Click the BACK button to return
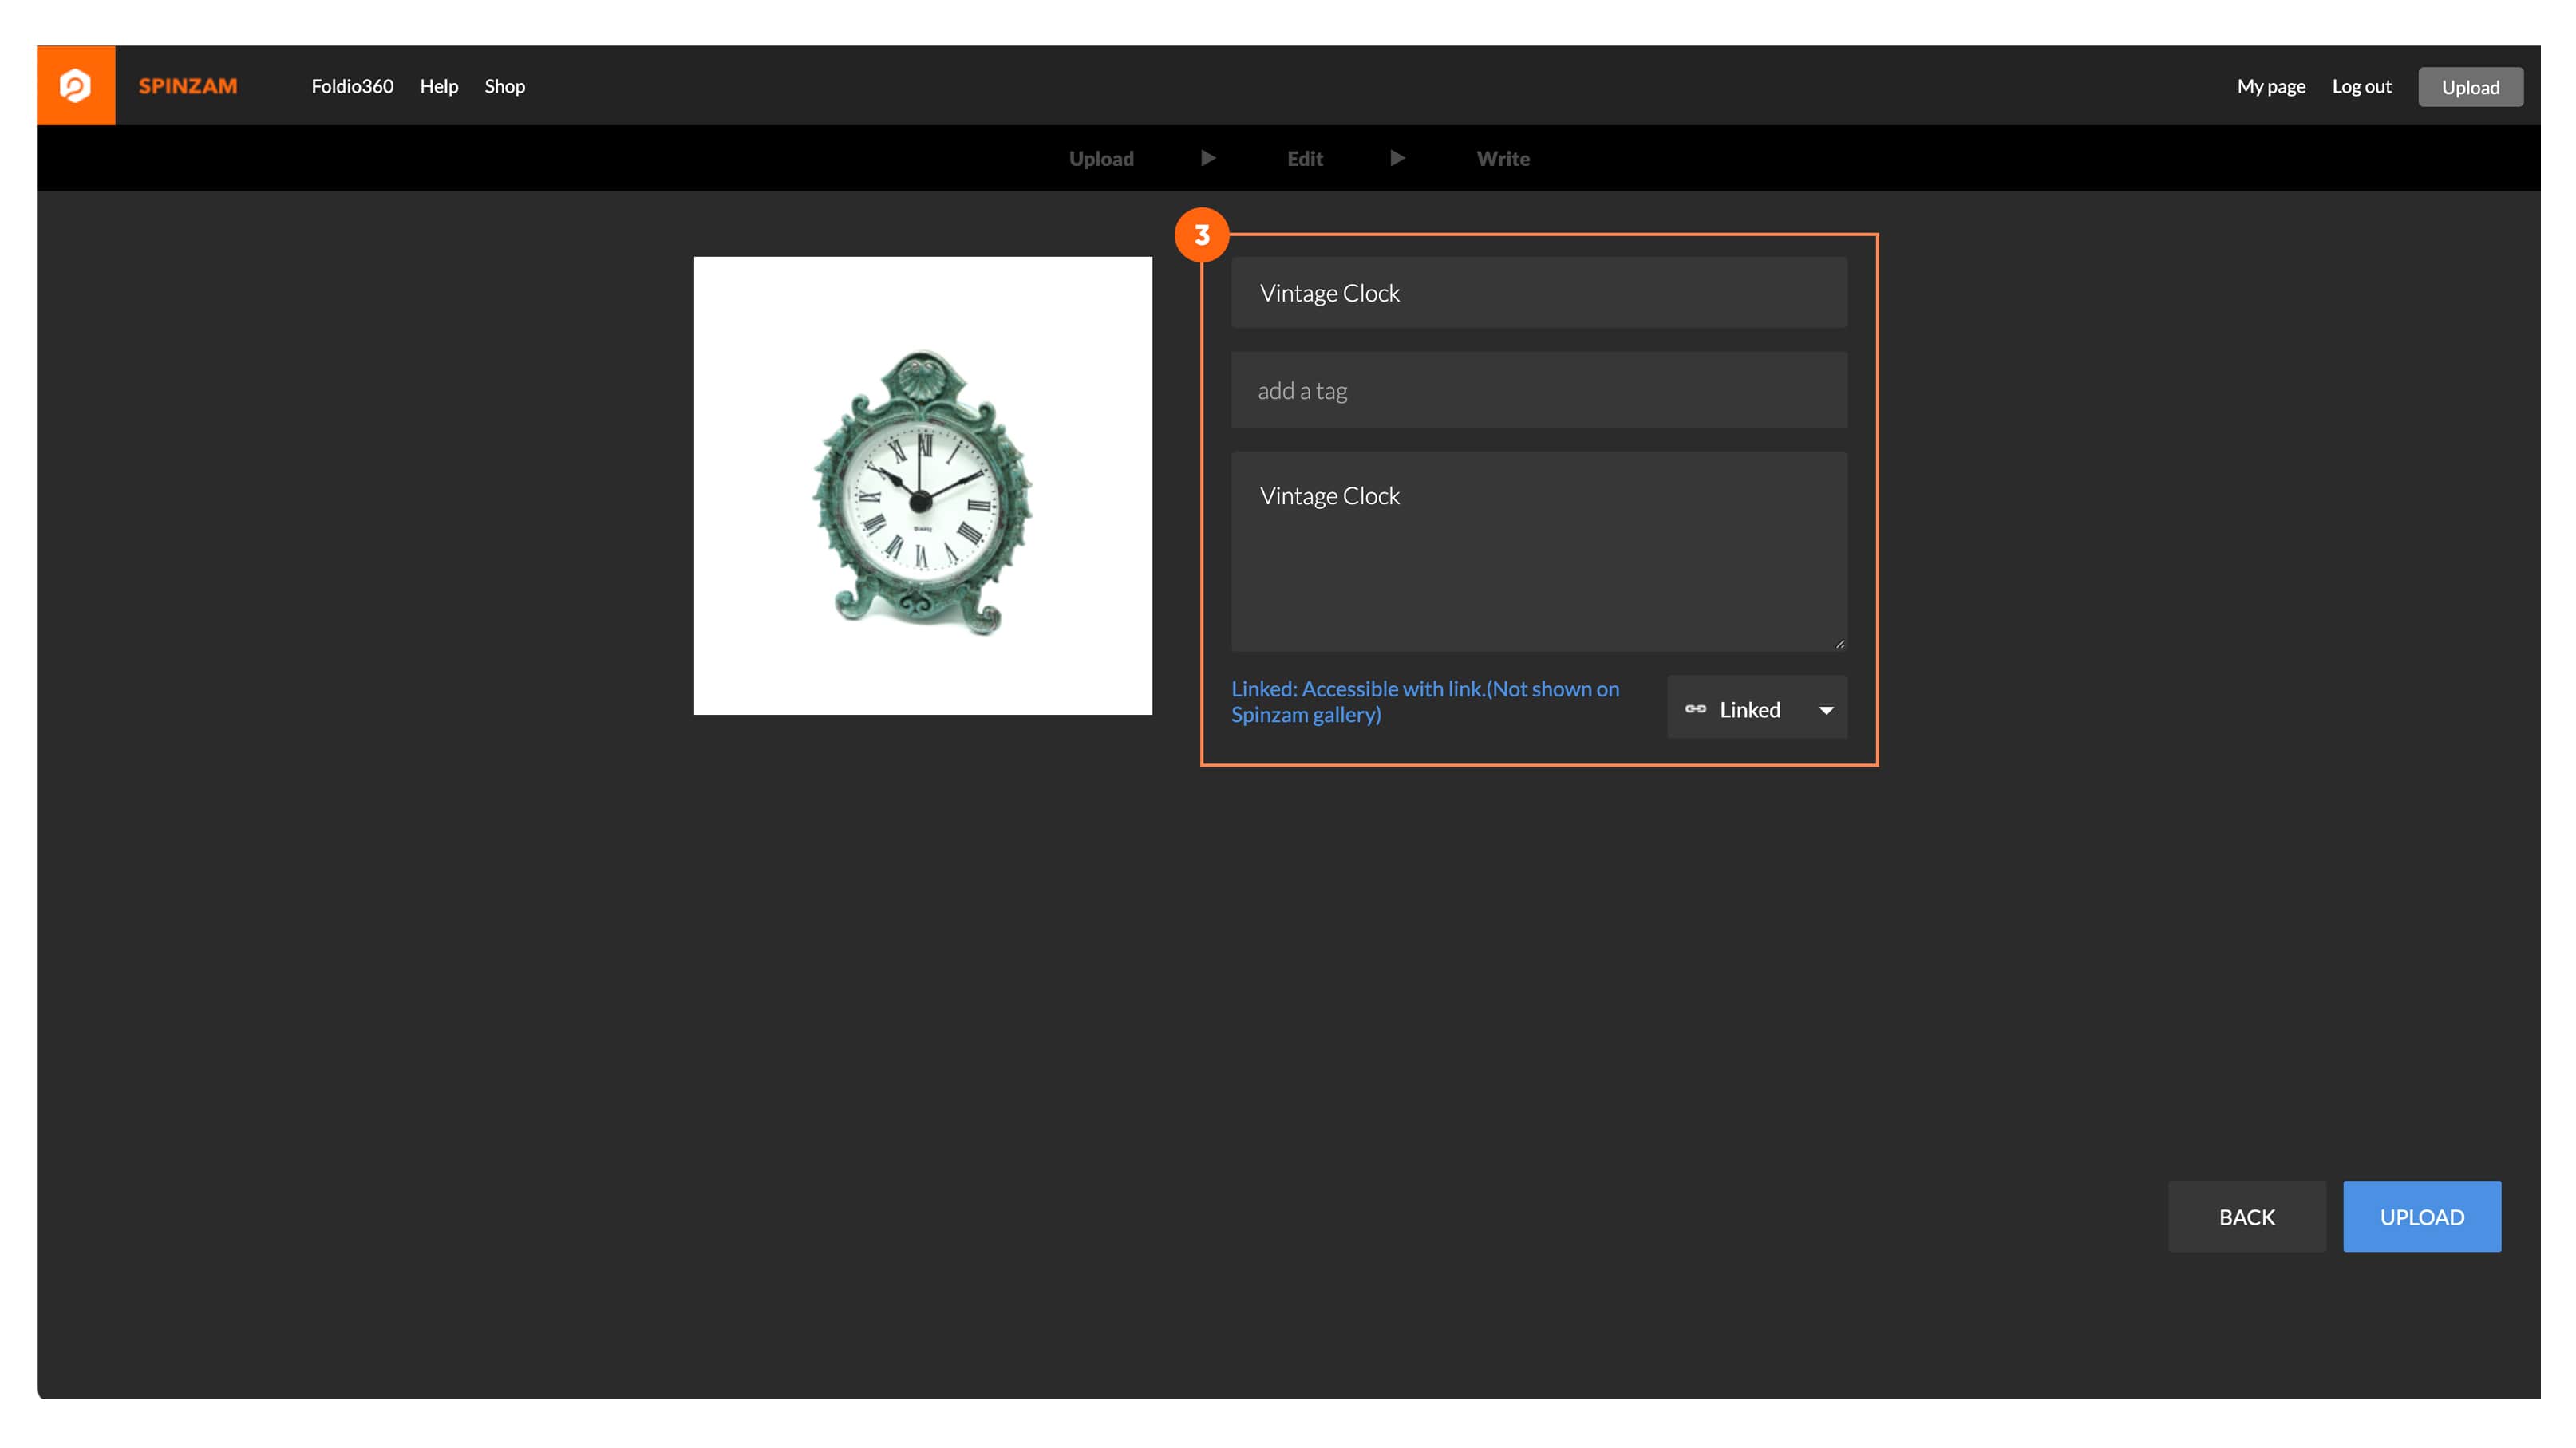 [x=2247, y=1217]
